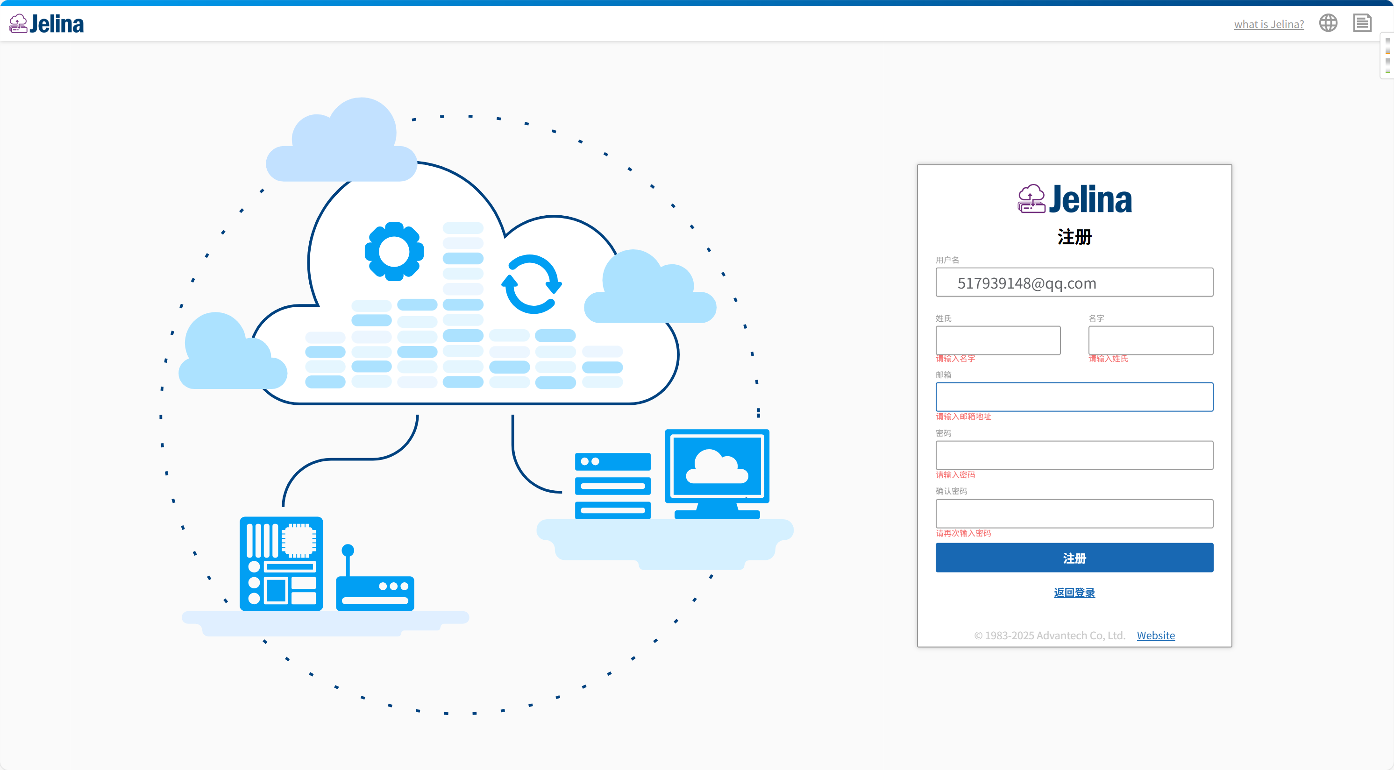Viewport: 1394px width, 770px height.
Task: Click the Jelina logo above the 注册 heading
Action: tap(1074, 199)
